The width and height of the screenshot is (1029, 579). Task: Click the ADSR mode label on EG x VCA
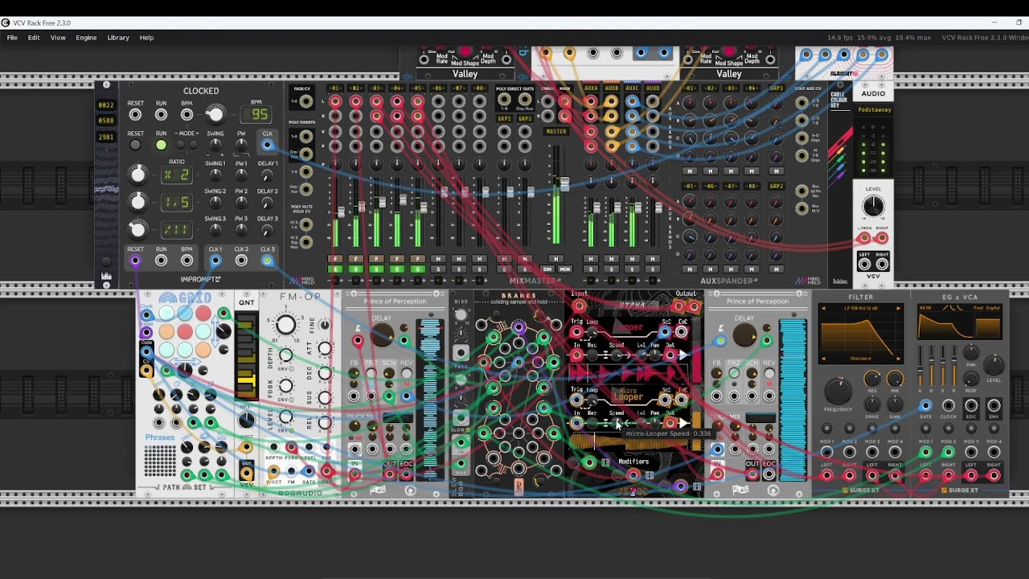click(927, 308)
